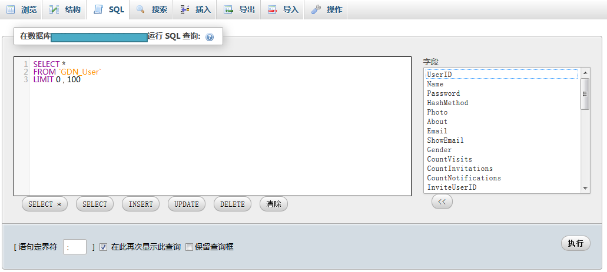The width and height of the screenshot is (607, 272).
Task: Click the plain SELECT button
Action: 94,204
